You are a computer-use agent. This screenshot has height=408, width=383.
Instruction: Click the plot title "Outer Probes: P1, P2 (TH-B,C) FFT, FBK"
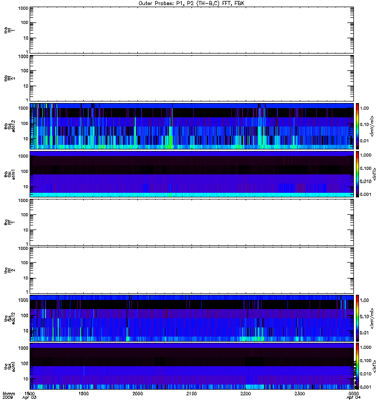pos(192,4)
